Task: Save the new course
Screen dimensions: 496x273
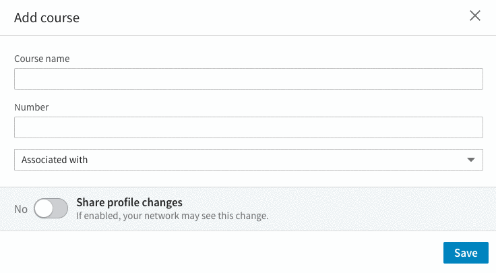Action: (x=465, y=253)
